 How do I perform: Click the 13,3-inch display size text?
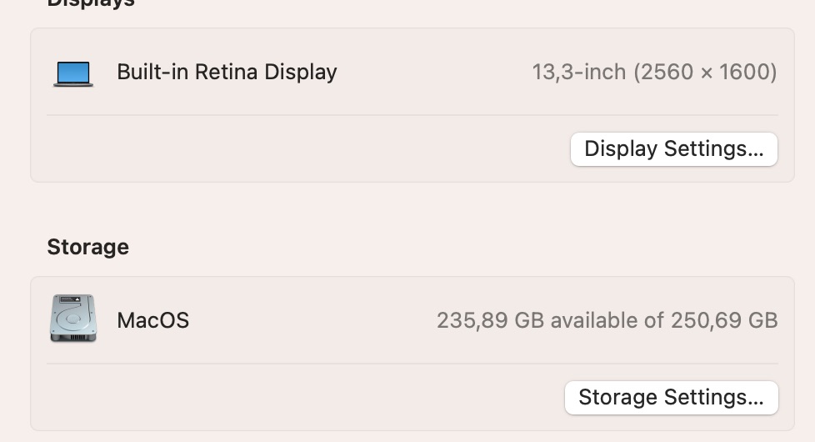pyautogui.click(x=579, y=73)
